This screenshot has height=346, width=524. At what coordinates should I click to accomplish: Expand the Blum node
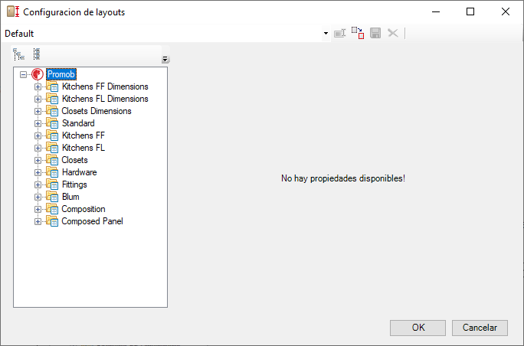[x=38, y=197]
